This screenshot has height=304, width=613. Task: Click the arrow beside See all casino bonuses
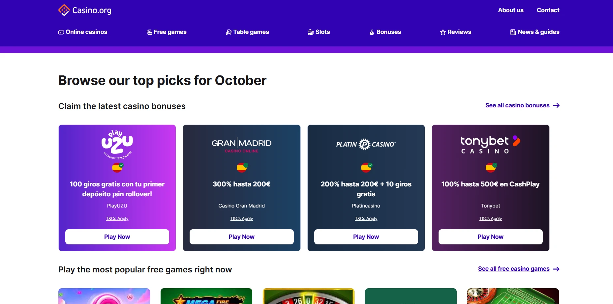click(x=556, y=105)
